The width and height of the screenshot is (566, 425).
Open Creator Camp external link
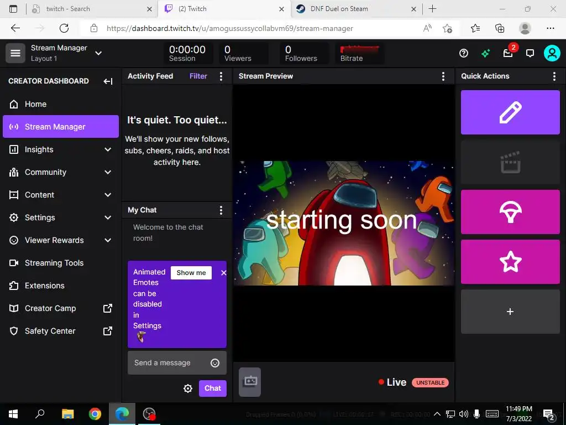pos(61,308)
